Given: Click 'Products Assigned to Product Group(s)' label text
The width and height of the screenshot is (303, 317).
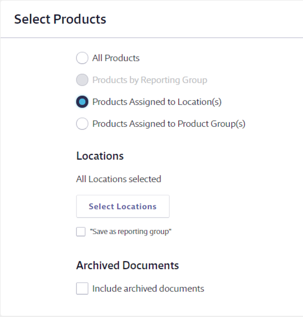Looking at the screenshot, I should pos(169,124).
